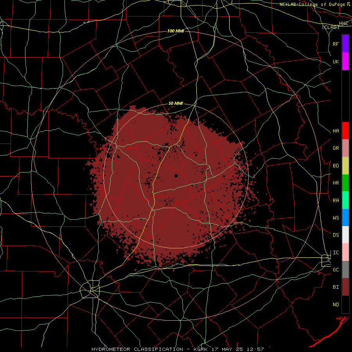This screenshot has width=352, height=352.
Task: Select the IC pink legend swatch
Action: 345,252
